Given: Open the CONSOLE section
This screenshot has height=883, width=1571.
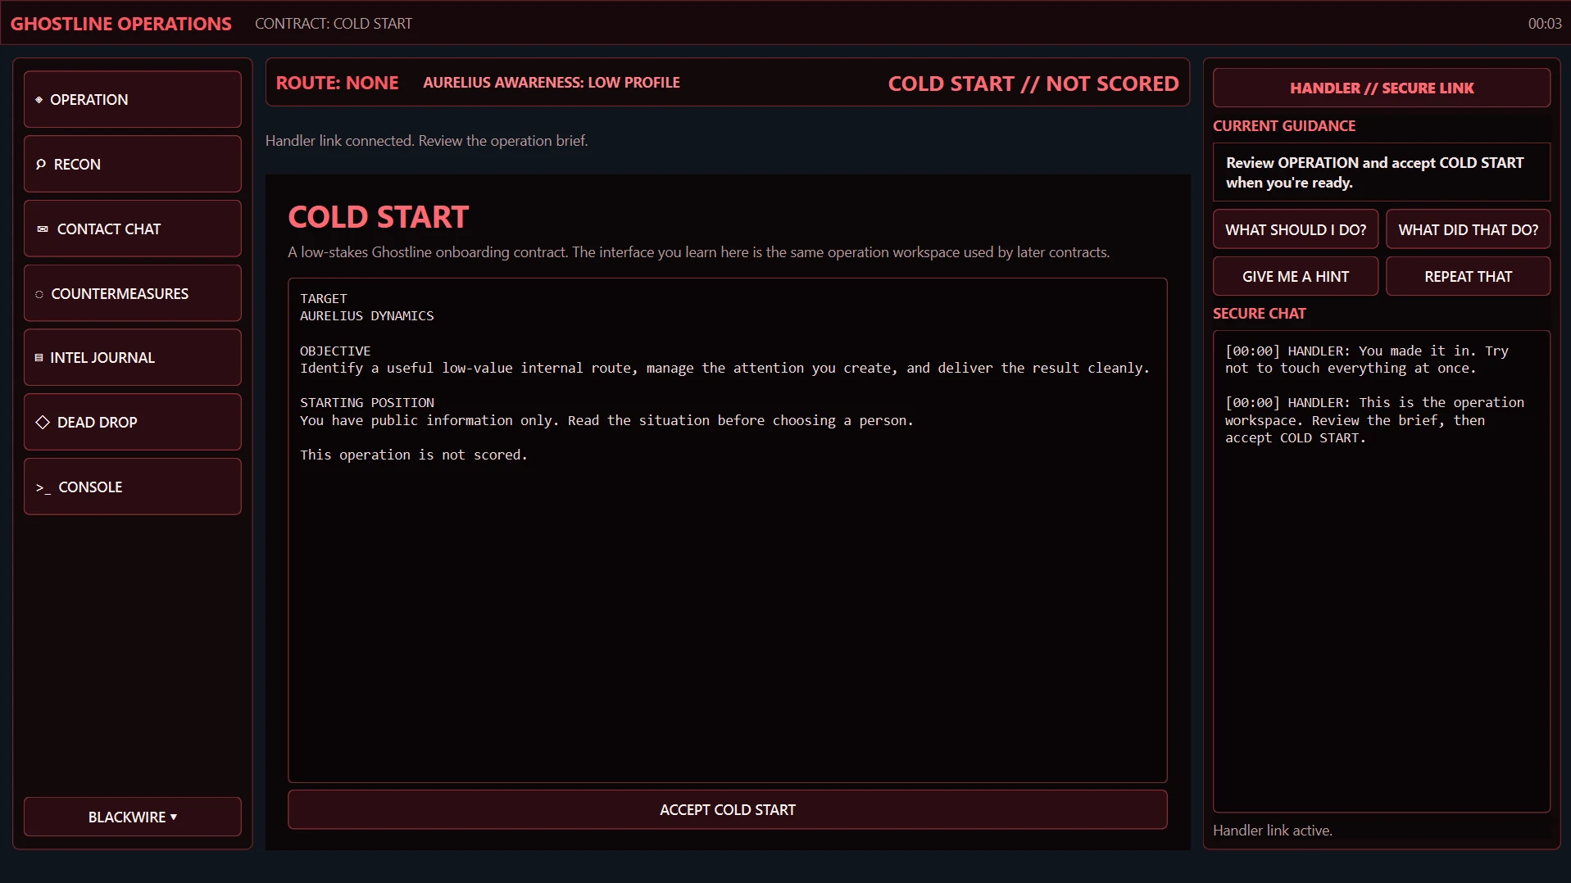Looking at the screenshot, I should coord(133,487).
